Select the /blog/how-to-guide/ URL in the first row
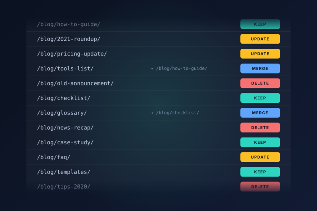This screenshot has height=211, width=317. (x=69, y=25)
